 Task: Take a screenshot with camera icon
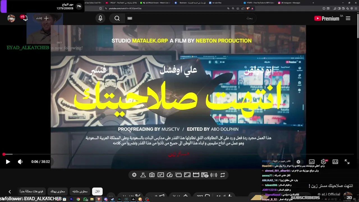pyautogui.click(x=152, y=175)
